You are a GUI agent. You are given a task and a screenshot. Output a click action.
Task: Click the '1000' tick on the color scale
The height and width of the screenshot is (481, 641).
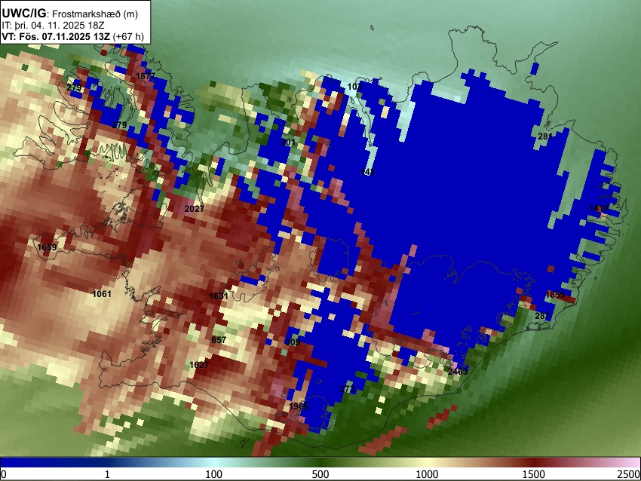(x=427, y=474)
